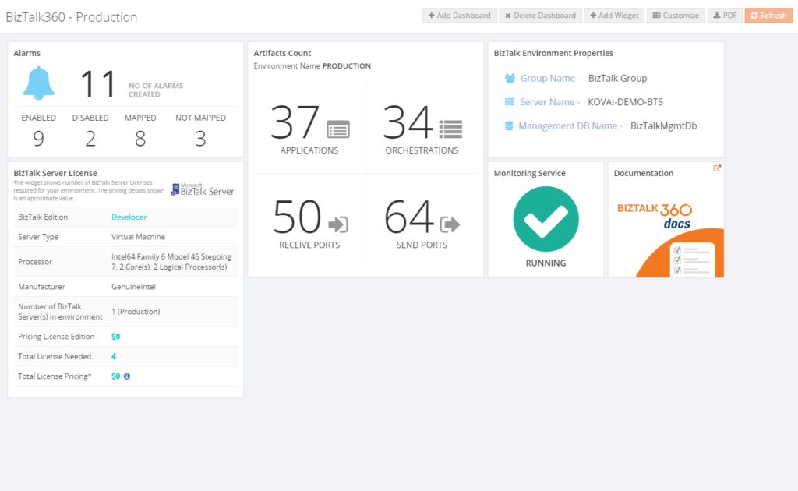Click the blue alarm bell icon

click(x=39, y=83)
